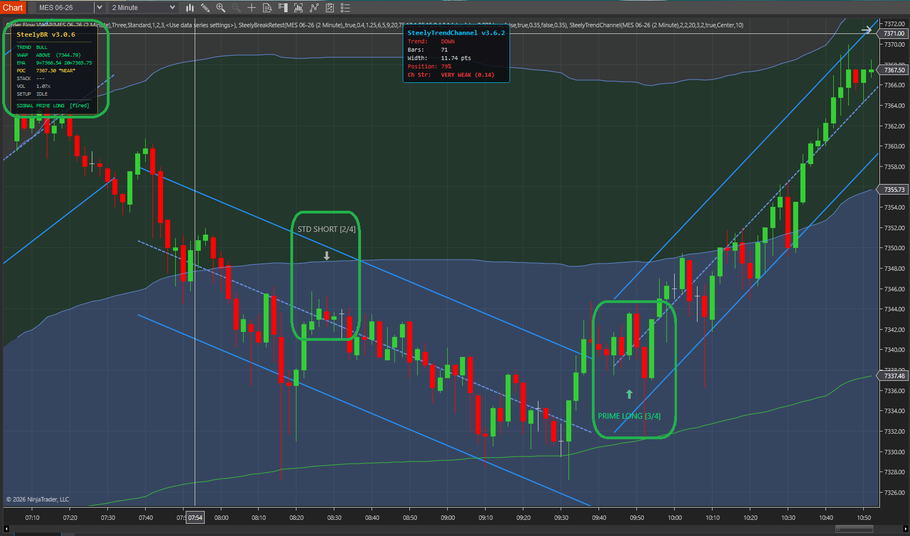Click the horizontal scrollbar left arrow
The height and width of the screenshot is (536, 910).
click(x=6, y=529)
